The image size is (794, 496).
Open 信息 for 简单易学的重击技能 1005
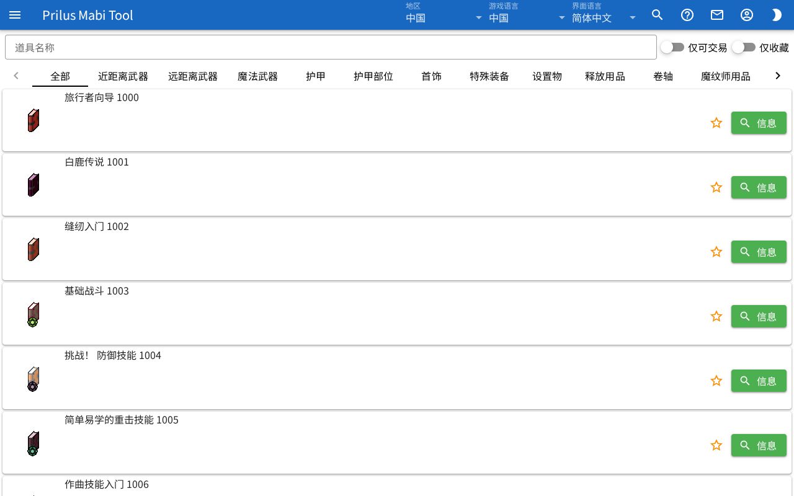point(759,445)
